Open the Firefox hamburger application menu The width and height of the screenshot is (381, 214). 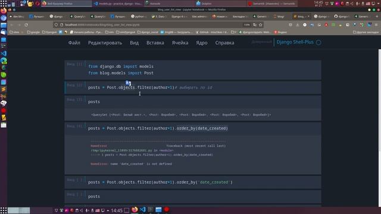376,25
